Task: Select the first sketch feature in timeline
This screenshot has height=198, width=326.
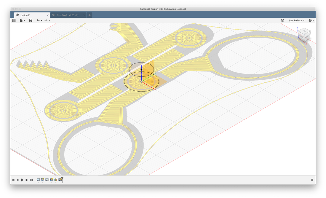Action: (43, 180)
